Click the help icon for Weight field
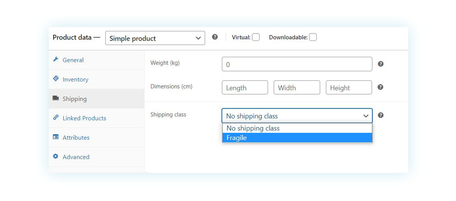This screenshot has height=201, width=456. [x=381, y=64]
